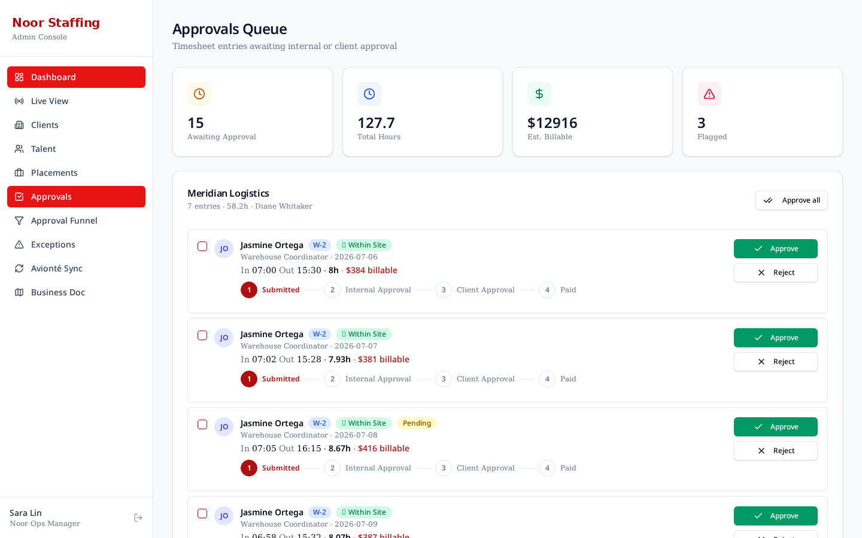Click the Live View broadcast icon

(19, 101)
